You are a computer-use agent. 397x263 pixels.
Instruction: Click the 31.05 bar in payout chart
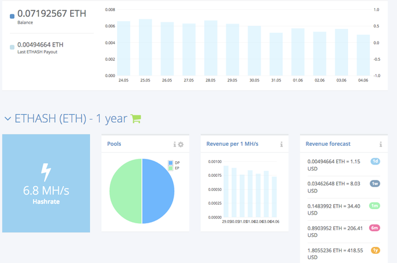click(276, 54)
